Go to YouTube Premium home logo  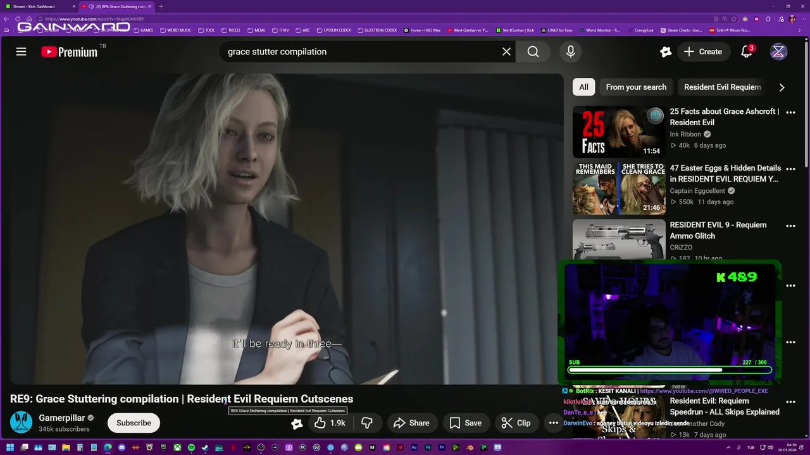click(x=70, y=52)
